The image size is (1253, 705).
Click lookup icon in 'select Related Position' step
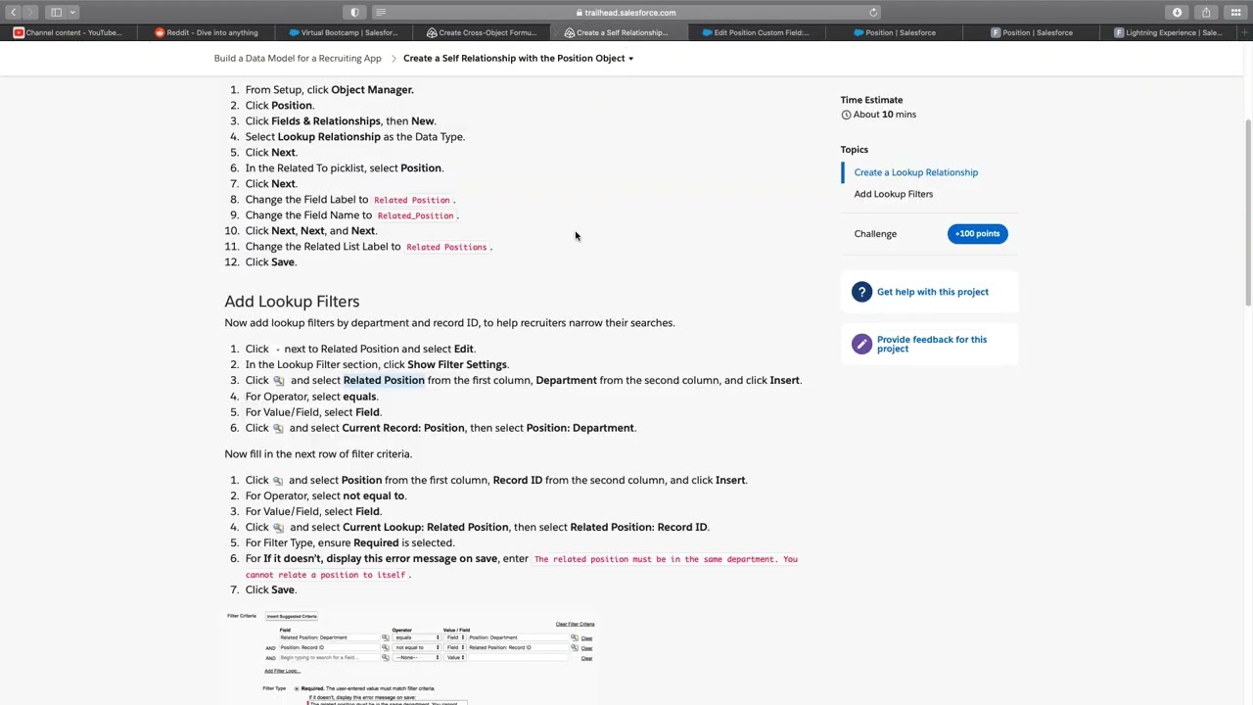coord(279,381)
